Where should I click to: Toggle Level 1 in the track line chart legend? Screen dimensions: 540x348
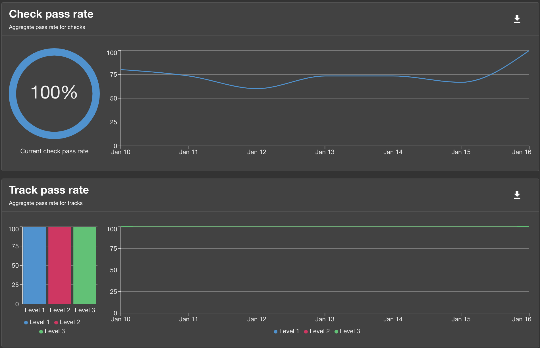286,331
